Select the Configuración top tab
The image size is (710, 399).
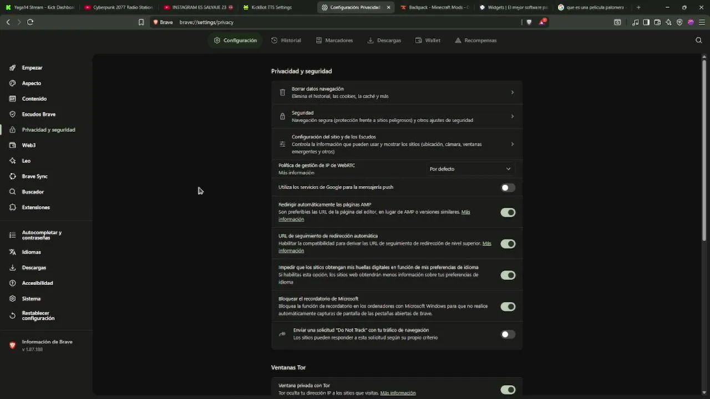pyautogui.click(x=235, y=40)
